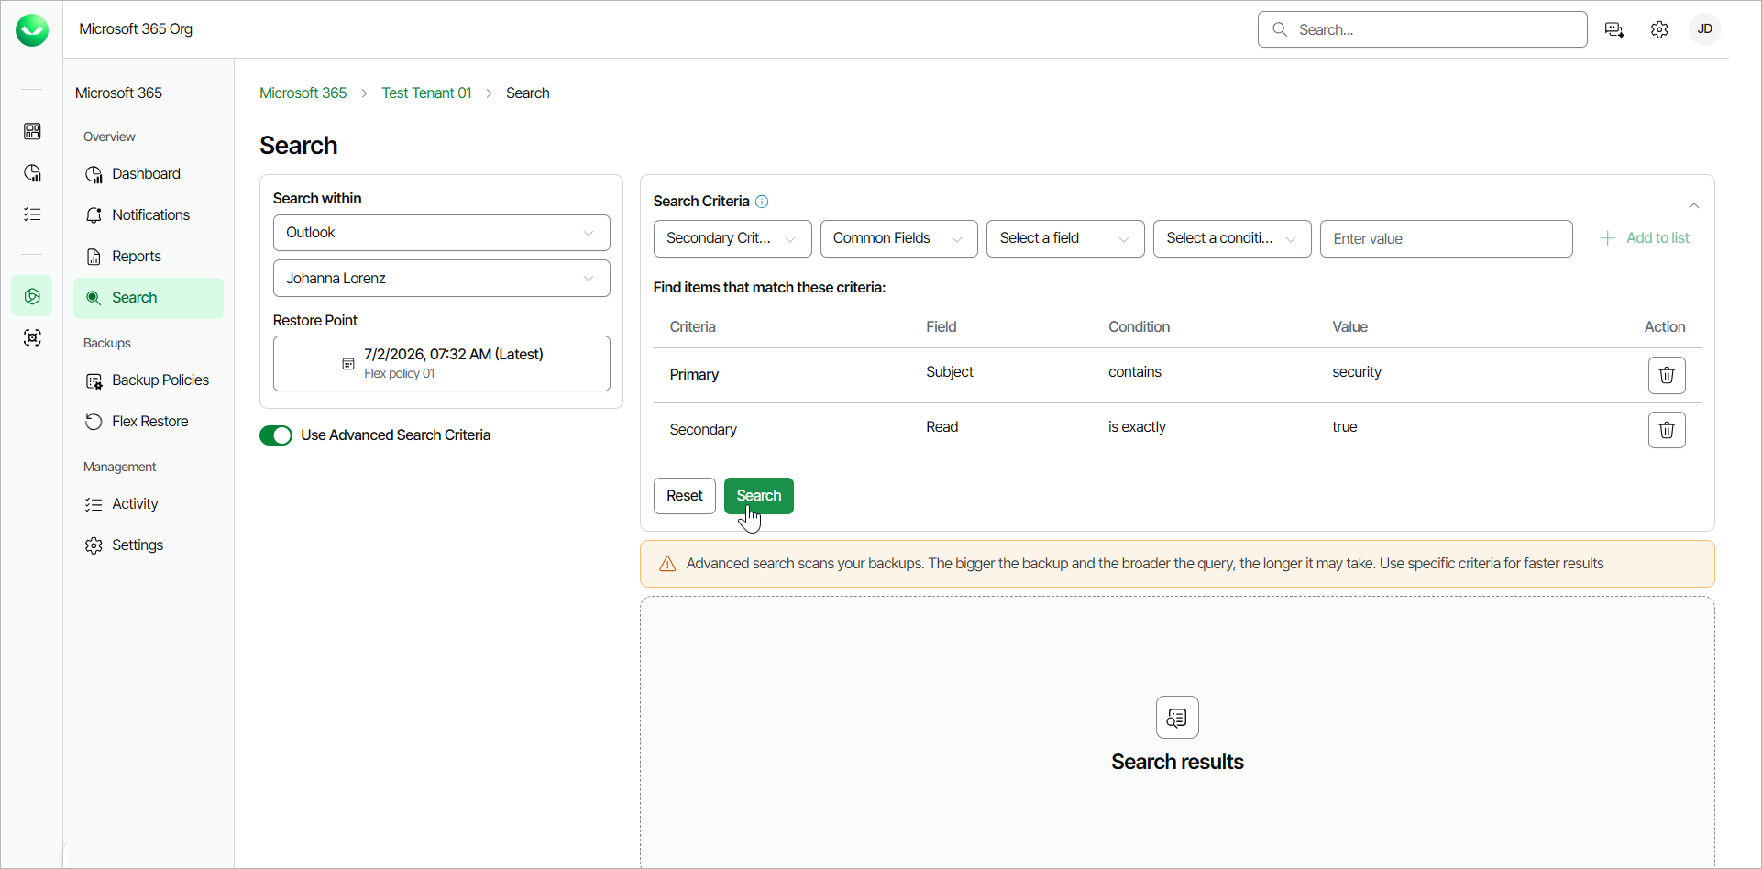Select the Microsoft 365 hexagon rail icon
1762x869 pixels.
tap(32, 296)
